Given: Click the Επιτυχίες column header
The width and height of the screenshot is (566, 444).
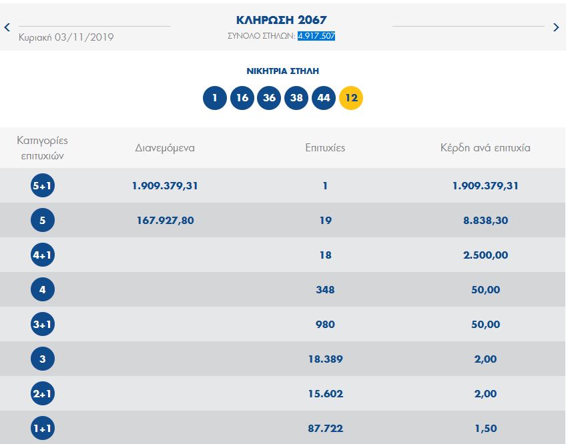Looking at the screenshot, I should click(325, 148).
